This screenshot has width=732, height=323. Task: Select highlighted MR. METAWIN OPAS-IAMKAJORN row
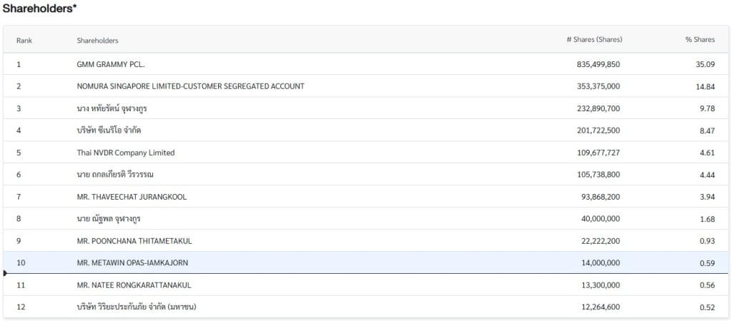coord(133,263)
